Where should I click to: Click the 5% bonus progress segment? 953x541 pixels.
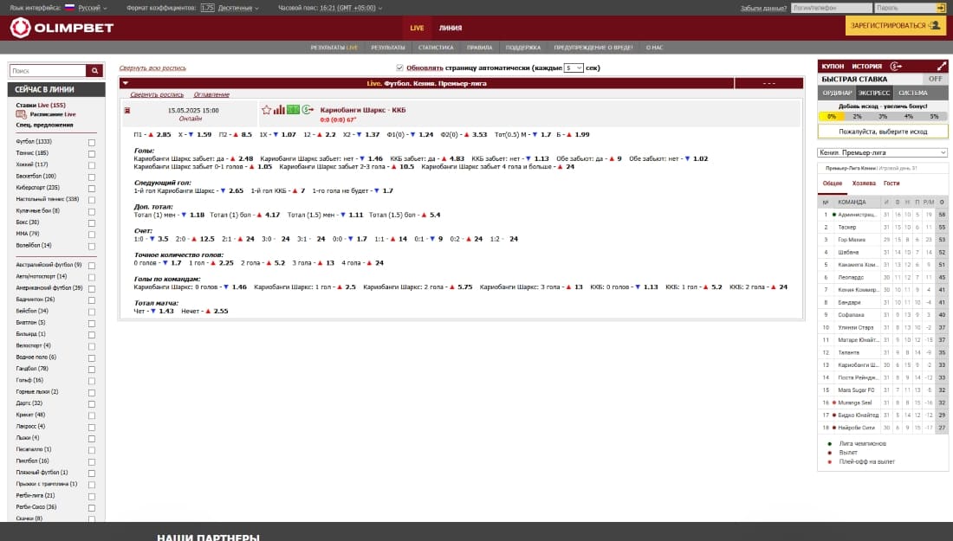pos(934,116)
